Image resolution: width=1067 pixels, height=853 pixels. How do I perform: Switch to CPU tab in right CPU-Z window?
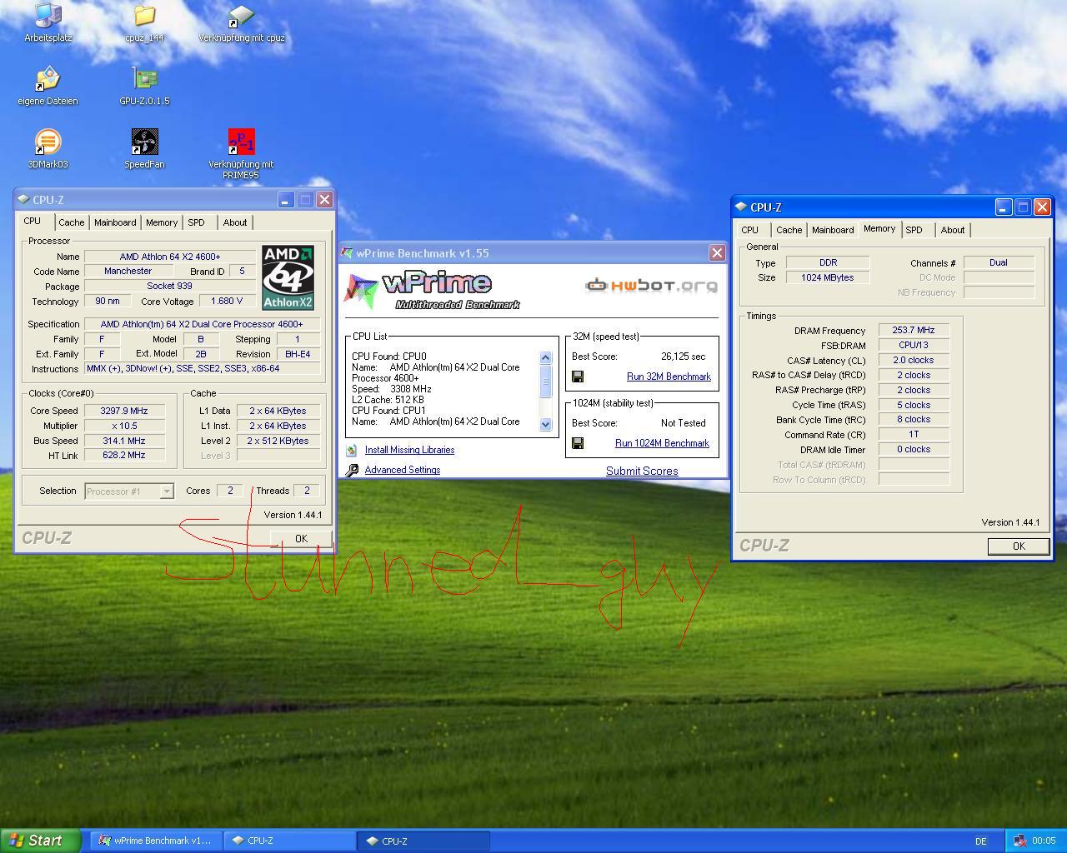point(750,230)
